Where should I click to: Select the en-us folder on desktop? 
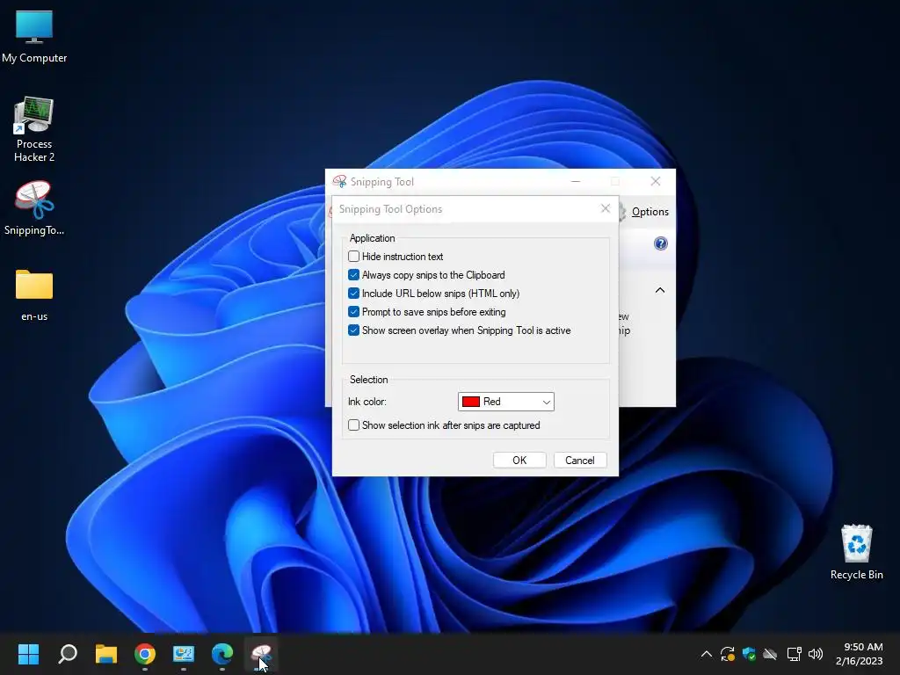pos(34,295)
